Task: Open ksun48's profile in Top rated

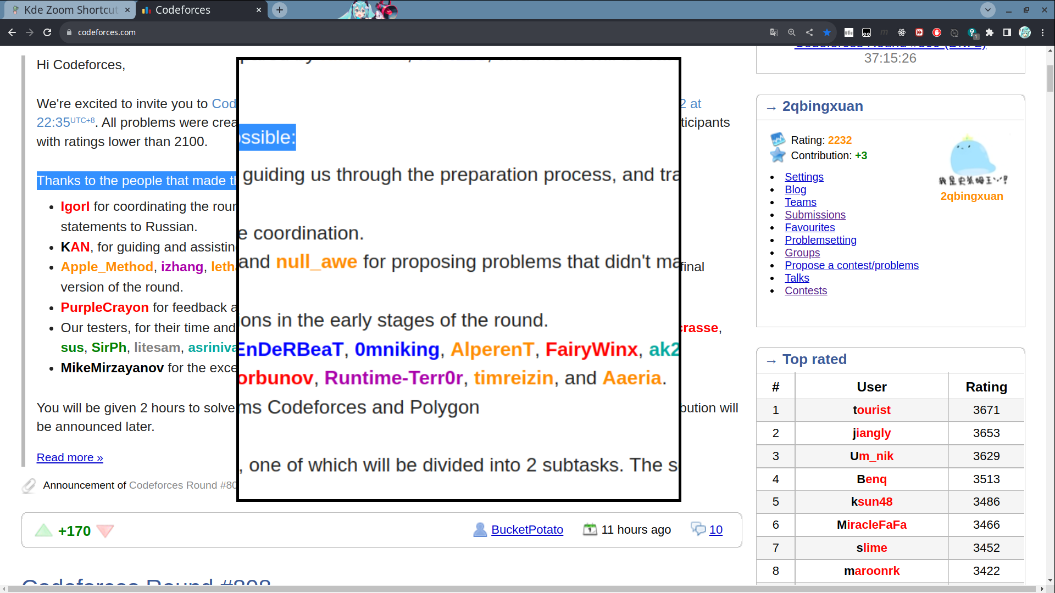Action: click(871, 502)
